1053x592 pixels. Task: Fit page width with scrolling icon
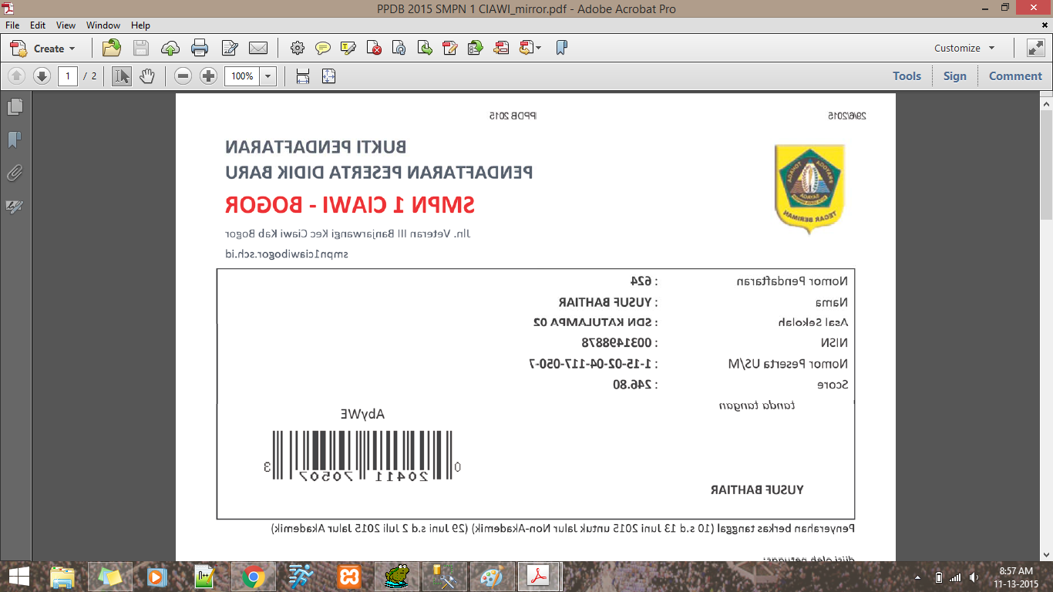pyautogui.click(x=303, y=76)
